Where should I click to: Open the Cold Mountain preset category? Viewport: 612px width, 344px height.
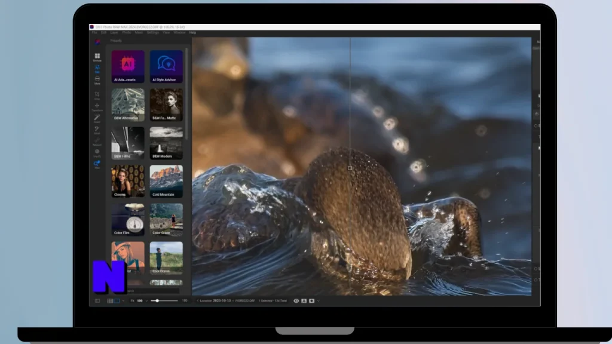(x=166, y=181)
